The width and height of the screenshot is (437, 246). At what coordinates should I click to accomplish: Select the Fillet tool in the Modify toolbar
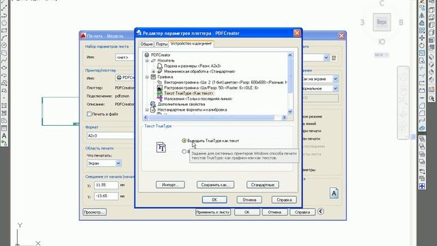point(422,113)
